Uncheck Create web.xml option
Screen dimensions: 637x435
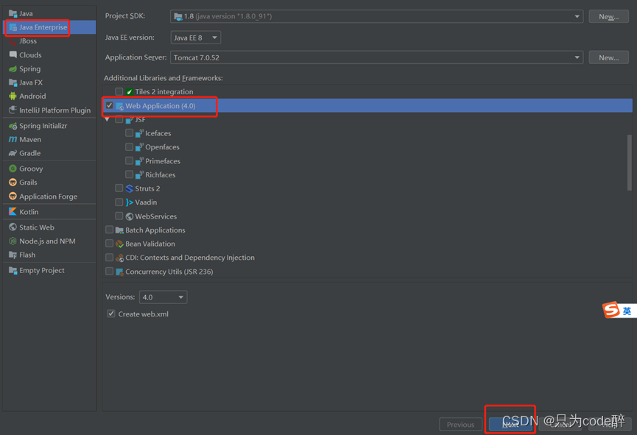[x=110, y=313]
